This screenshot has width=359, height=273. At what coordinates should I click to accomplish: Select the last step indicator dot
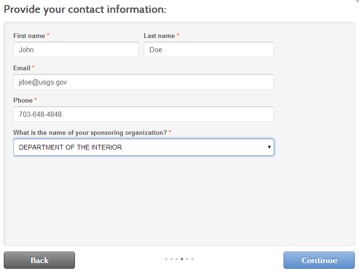193,259
